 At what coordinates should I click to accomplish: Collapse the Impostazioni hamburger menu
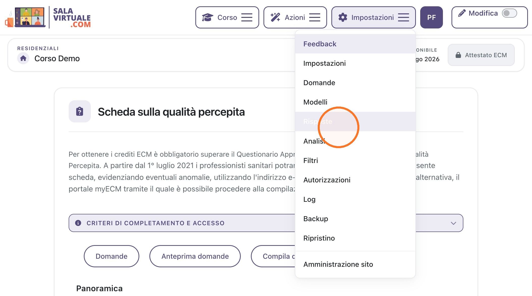point(404,17)
